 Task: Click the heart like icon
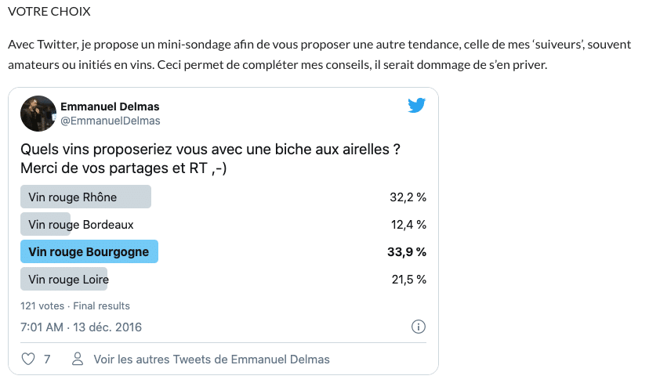pyautogui.click(x=28, y=360)
